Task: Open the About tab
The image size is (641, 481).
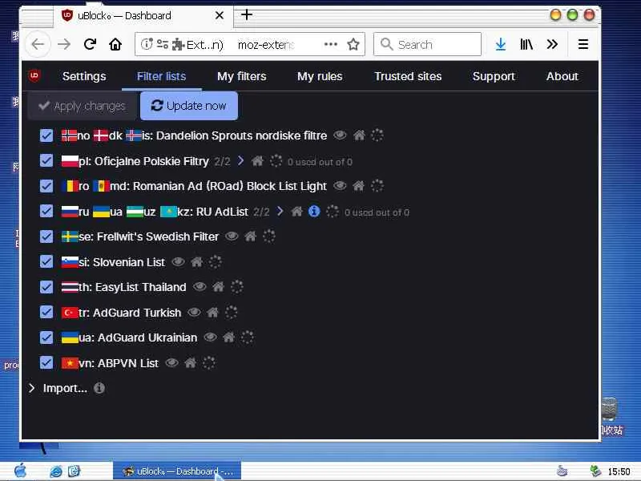Action: [x=562, y=76]
